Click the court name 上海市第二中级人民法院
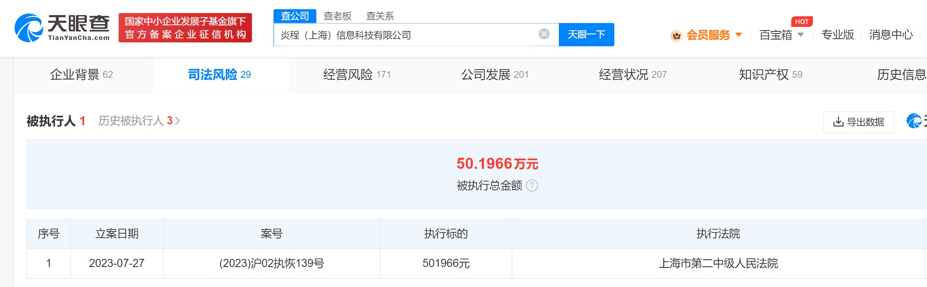 718,263
